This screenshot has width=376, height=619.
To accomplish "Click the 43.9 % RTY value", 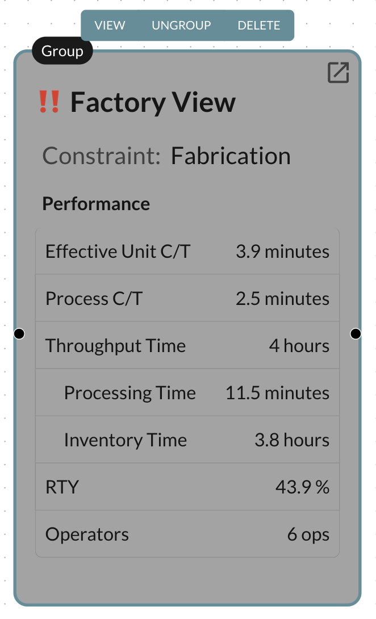I will 302,487.
